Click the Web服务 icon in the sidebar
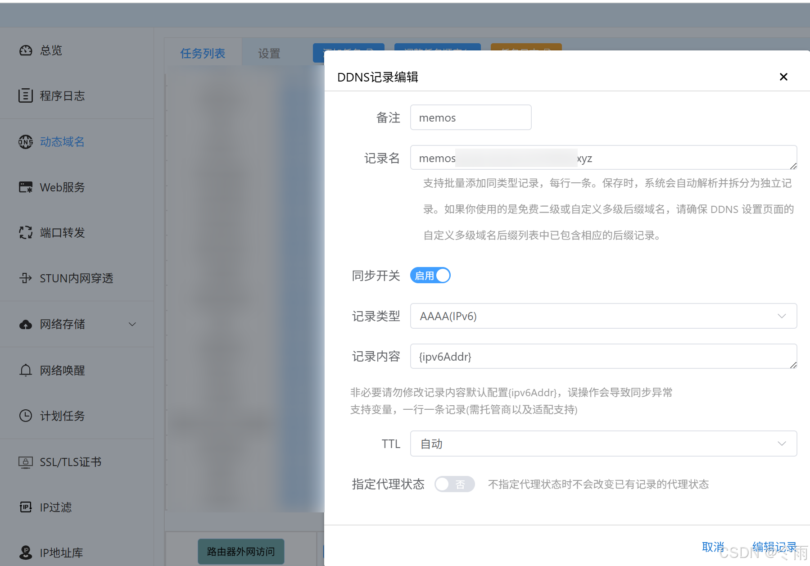This screenshot has height=566, width=810. click(26, 187)
